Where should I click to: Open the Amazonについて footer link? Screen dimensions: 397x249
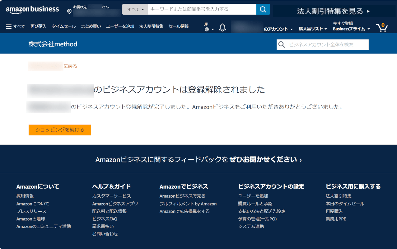pos(33,204)
